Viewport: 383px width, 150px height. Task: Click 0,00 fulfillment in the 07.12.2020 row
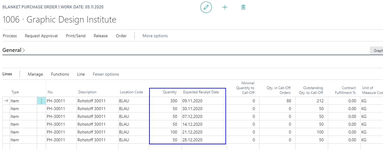352,116
